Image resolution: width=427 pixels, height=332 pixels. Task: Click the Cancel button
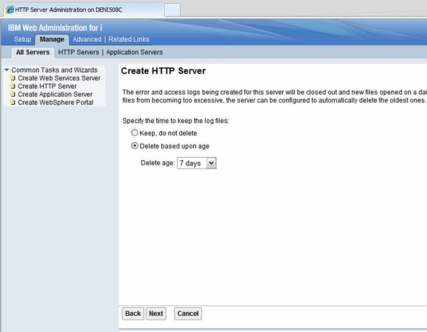(188, 314)
